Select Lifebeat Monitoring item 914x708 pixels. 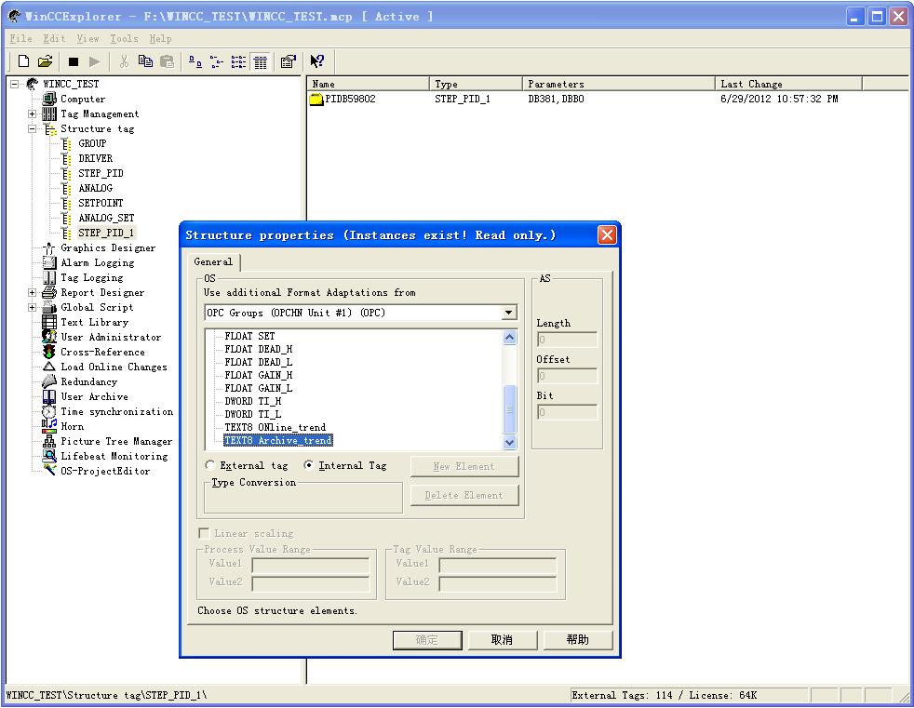tap(114, 456)
